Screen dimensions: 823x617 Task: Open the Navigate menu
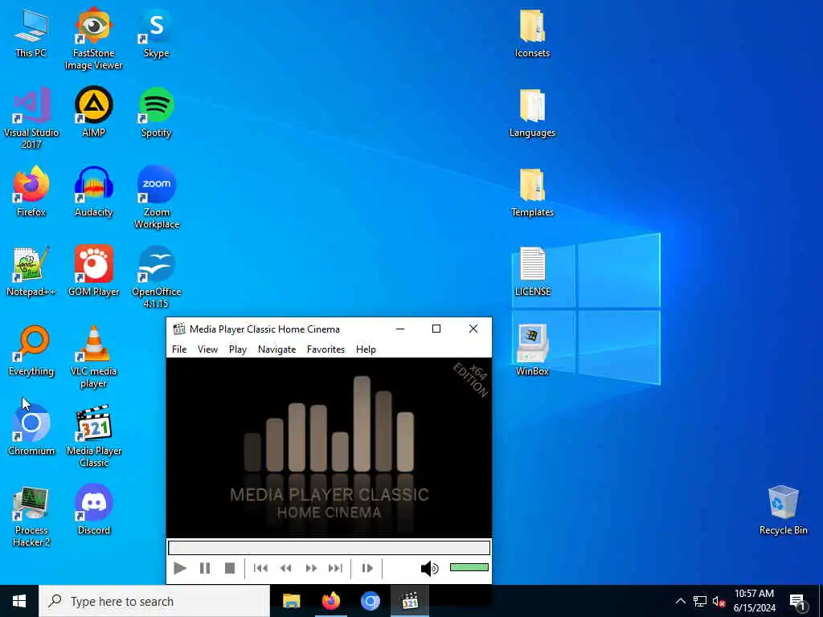point(276,349)
